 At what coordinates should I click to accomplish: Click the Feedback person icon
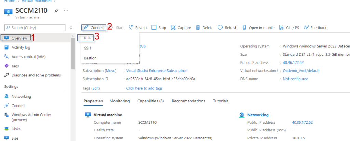[306, 27]
